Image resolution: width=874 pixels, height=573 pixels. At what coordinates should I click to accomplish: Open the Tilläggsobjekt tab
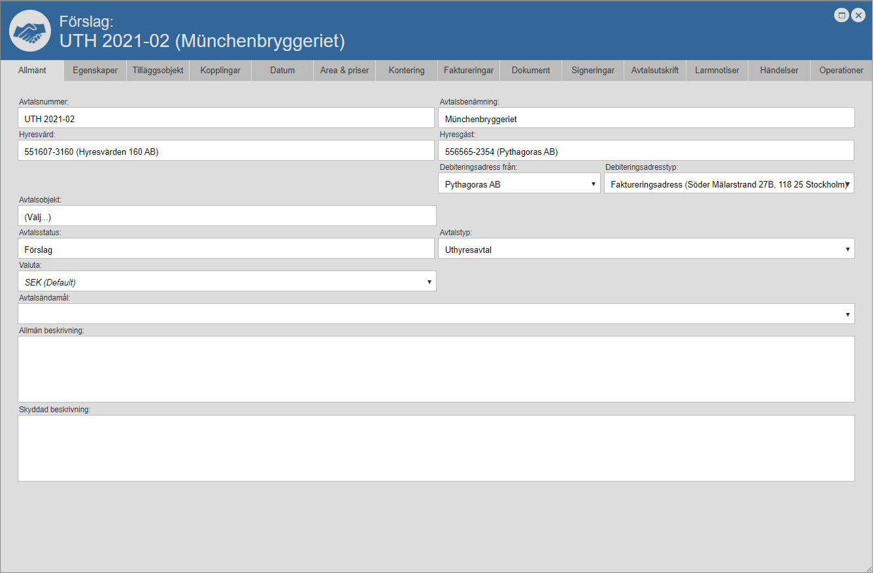click(x=158, y=71)
